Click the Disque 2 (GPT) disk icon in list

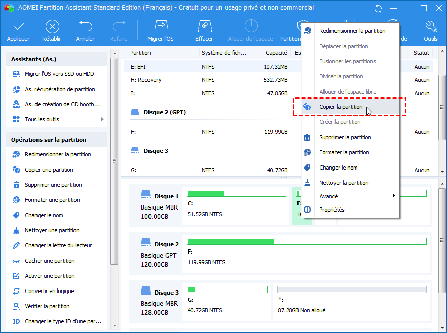[x=135, y=112]
